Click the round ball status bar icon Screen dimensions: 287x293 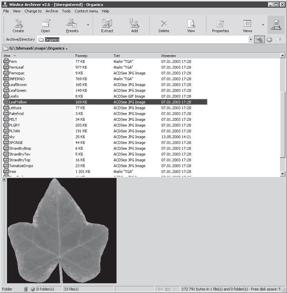33,289
